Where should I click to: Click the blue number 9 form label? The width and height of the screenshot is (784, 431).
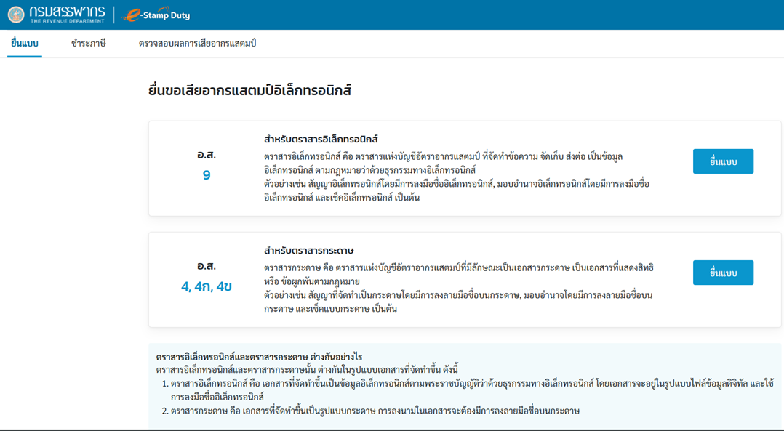tap(207, 175)
